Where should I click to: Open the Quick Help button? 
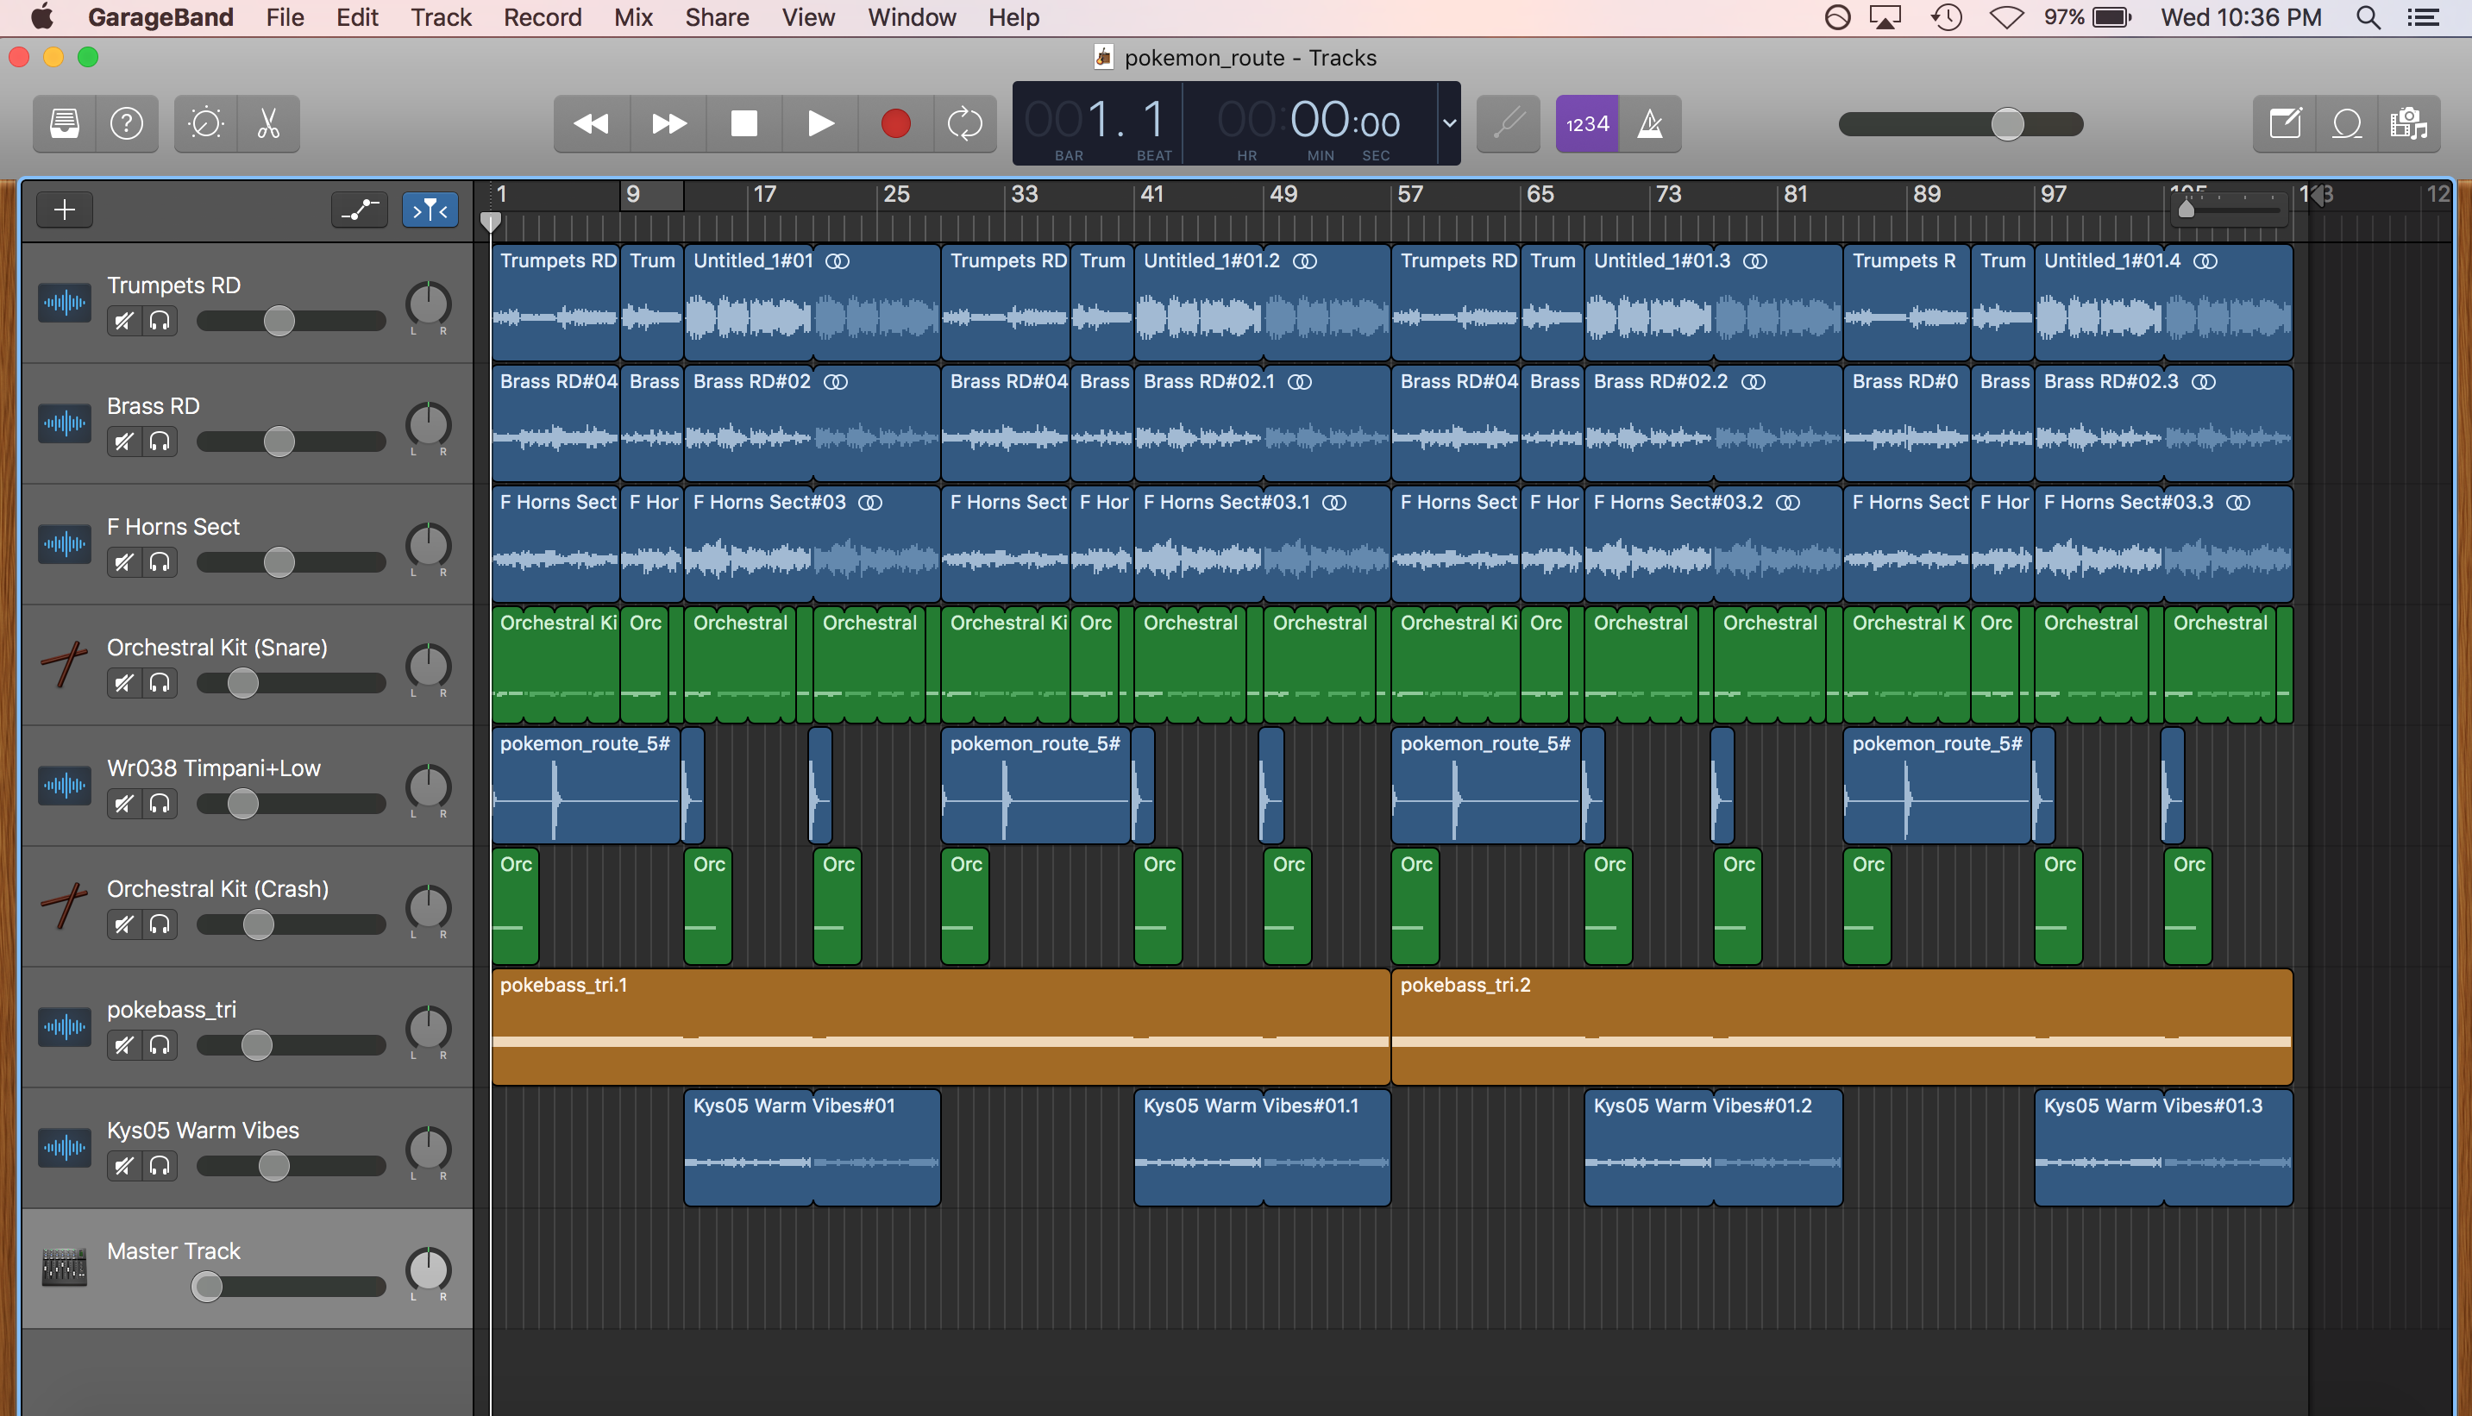pos(127,123)
